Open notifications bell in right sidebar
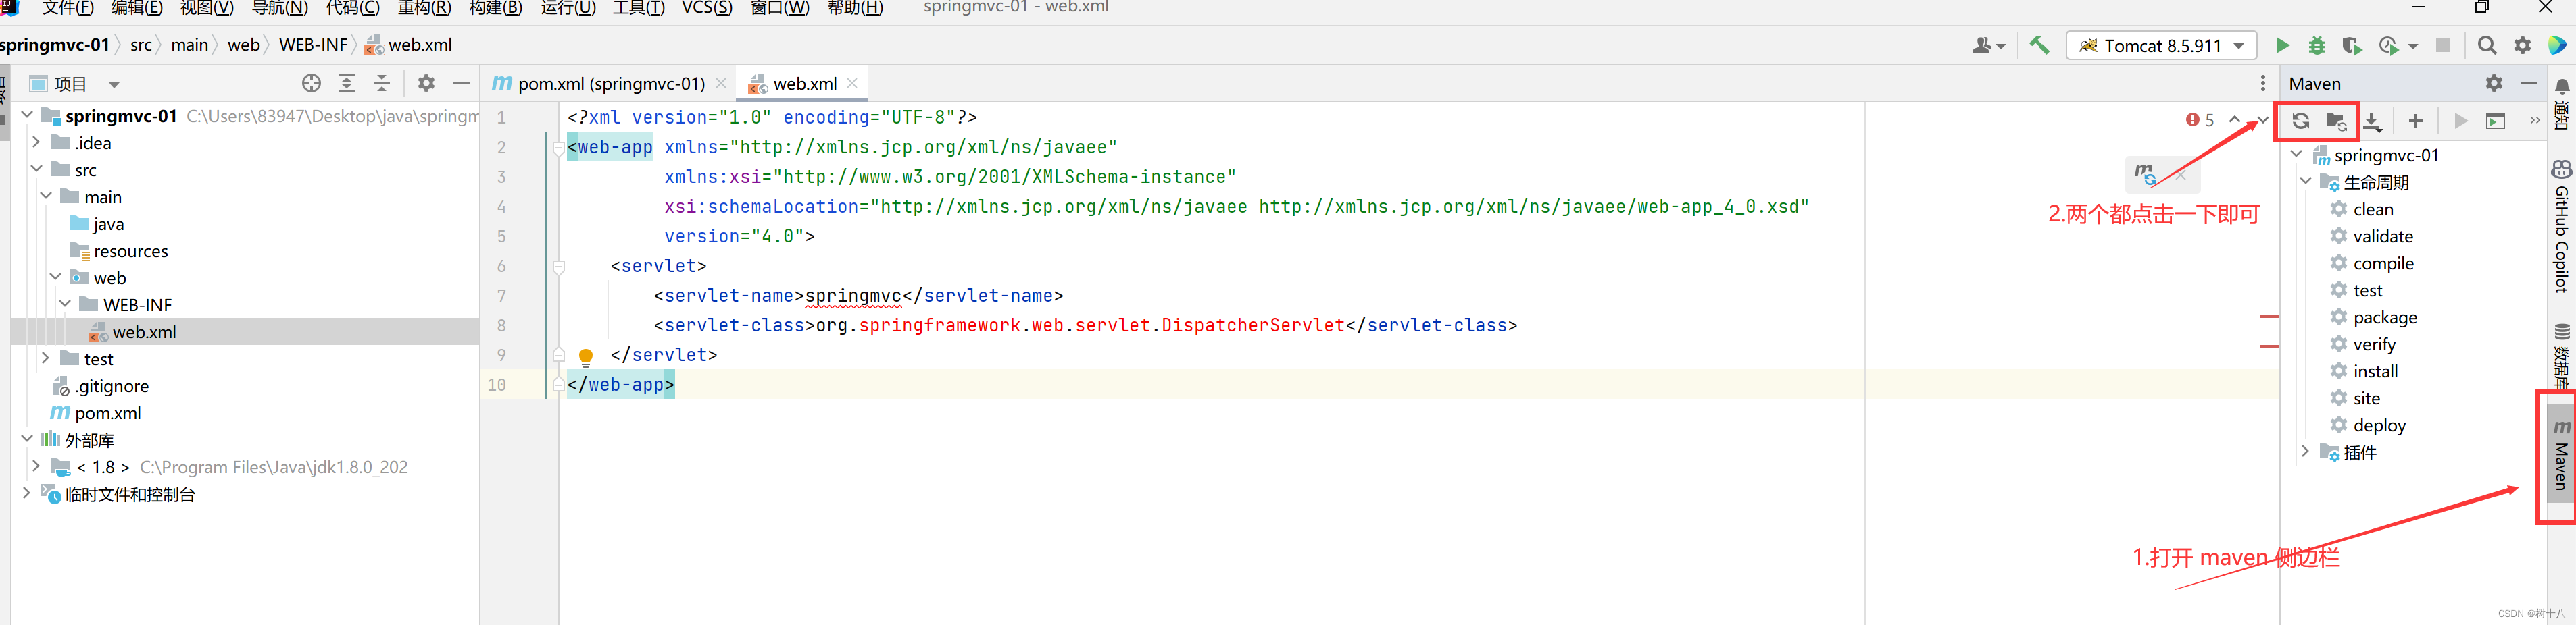 (x=2562, y=86)
